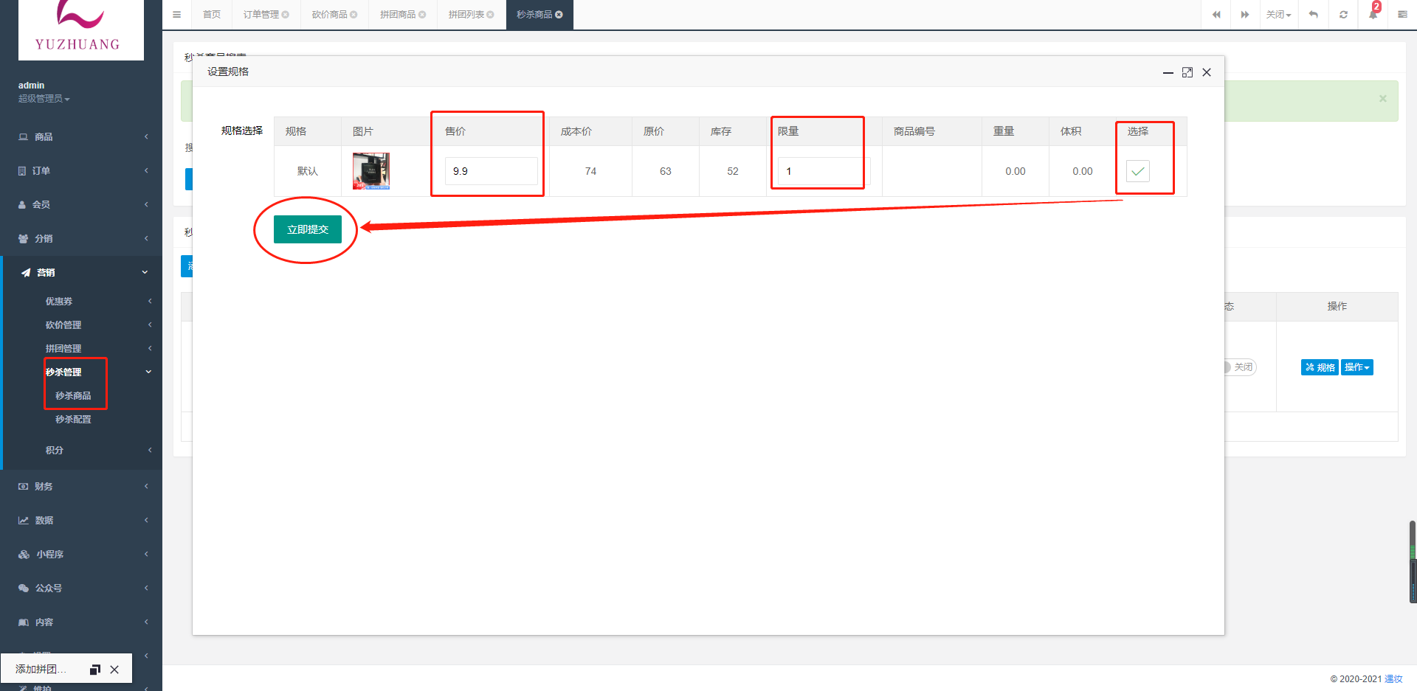Maximize the 设置规格 dialog

coord(1187,72)
